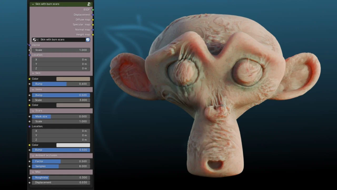Screen dimensions: 337x190
Task: Collapse the Scars section
Action: tap(33, 111)
